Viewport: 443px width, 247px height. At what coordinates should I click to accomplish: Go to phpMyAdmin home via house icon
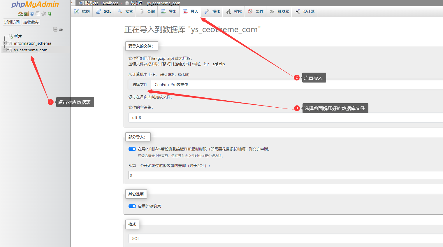20,14
